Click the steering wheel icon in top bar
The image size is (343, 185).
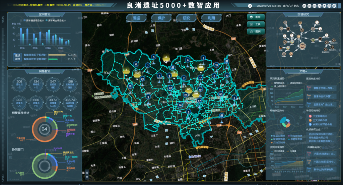pyautogui.click(x=330, y=6)
